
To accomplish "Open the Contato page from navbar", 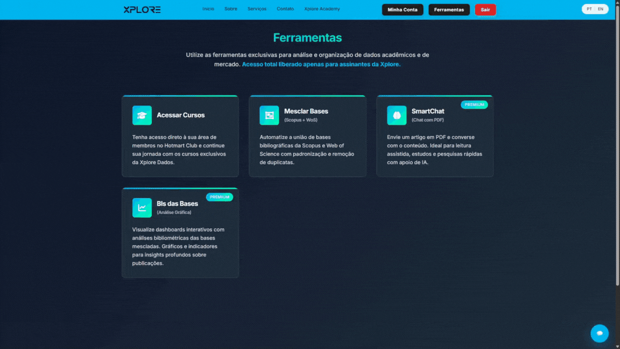I will click(x=285, y=9).
